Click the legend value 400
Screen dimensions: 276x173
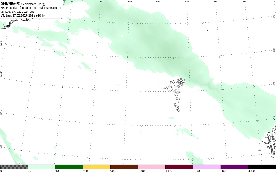[58, 171]
